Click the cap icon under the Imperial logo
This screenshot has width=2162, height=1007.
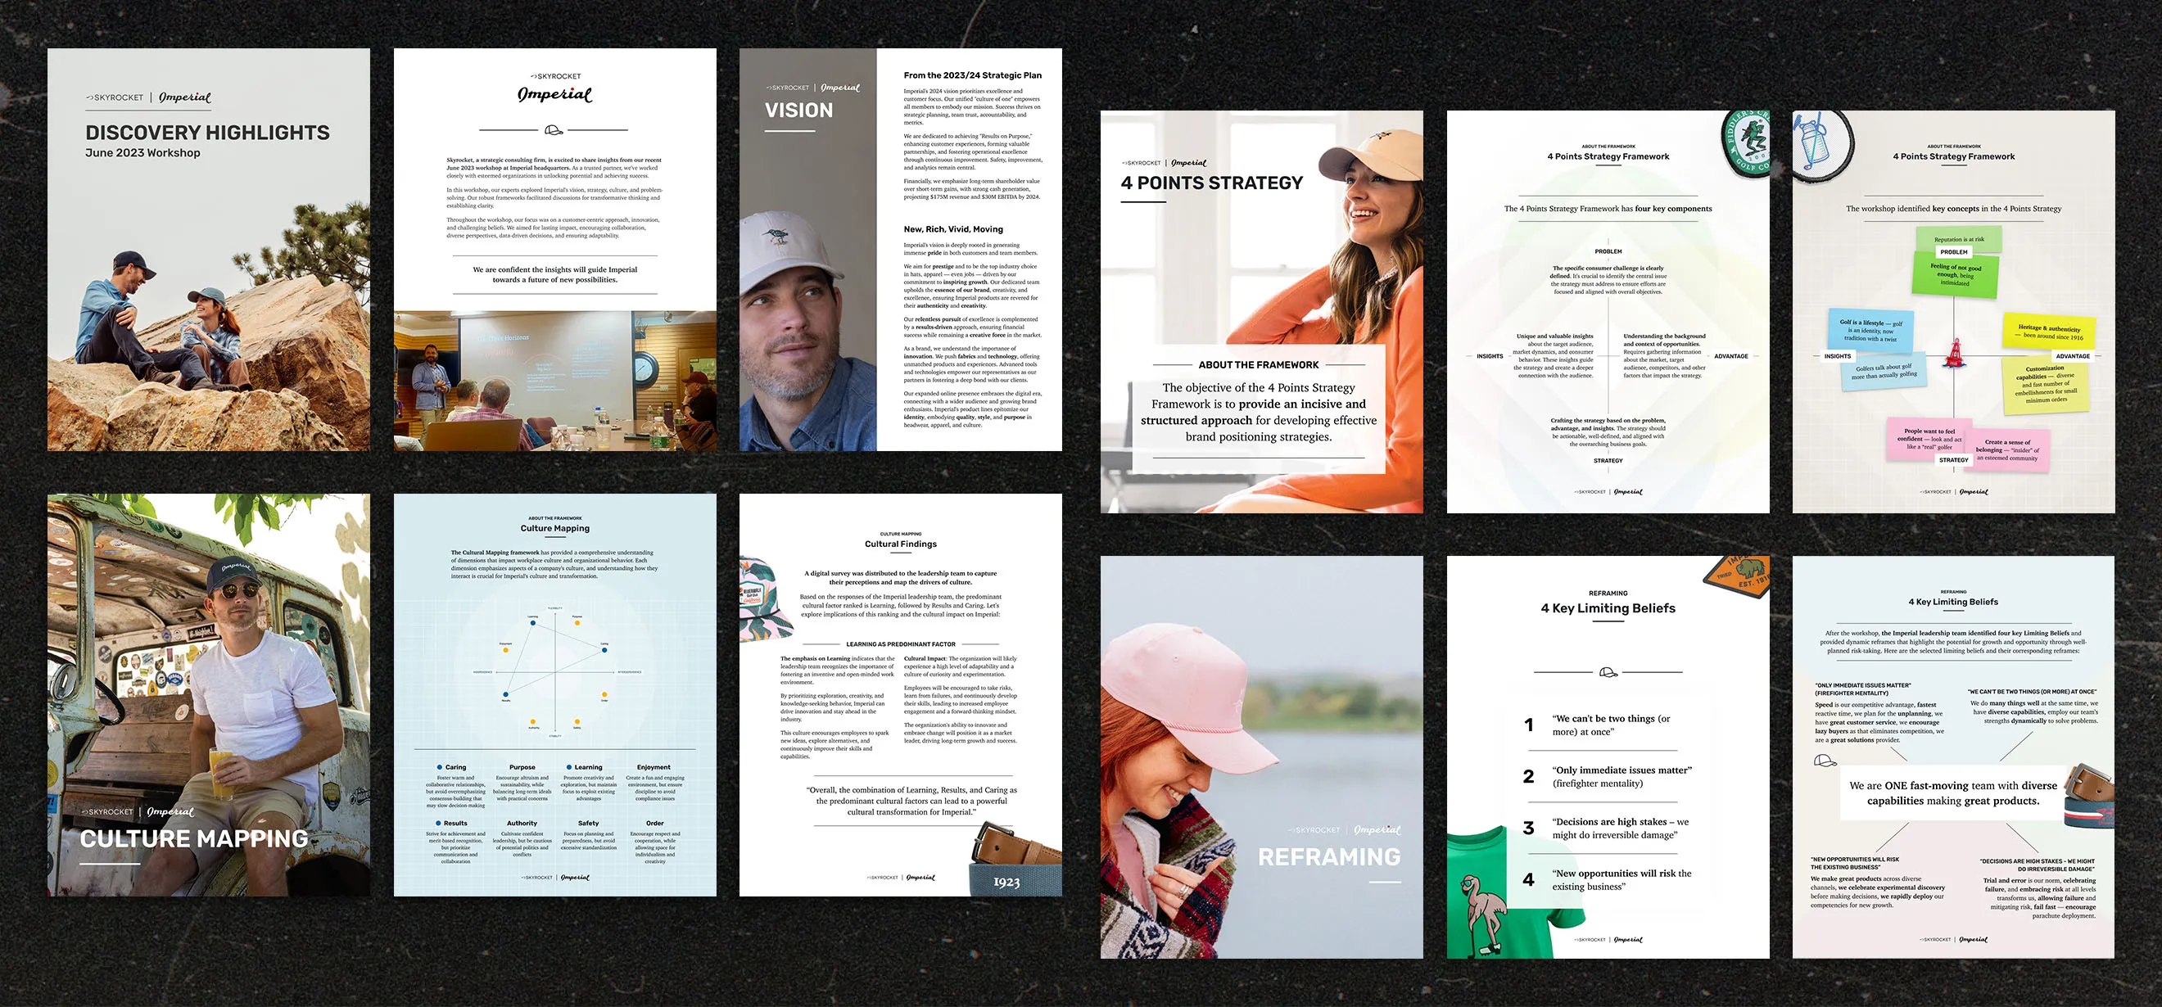pos(554,130)
